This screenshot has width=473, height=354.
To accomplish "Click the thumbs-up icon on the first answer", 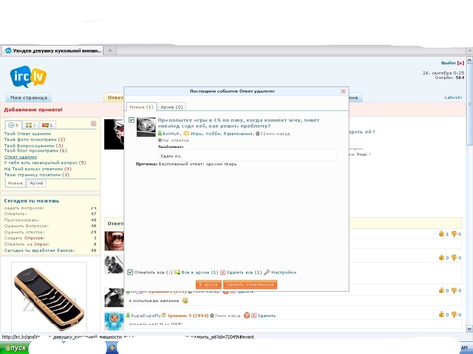I will point(441,234).
